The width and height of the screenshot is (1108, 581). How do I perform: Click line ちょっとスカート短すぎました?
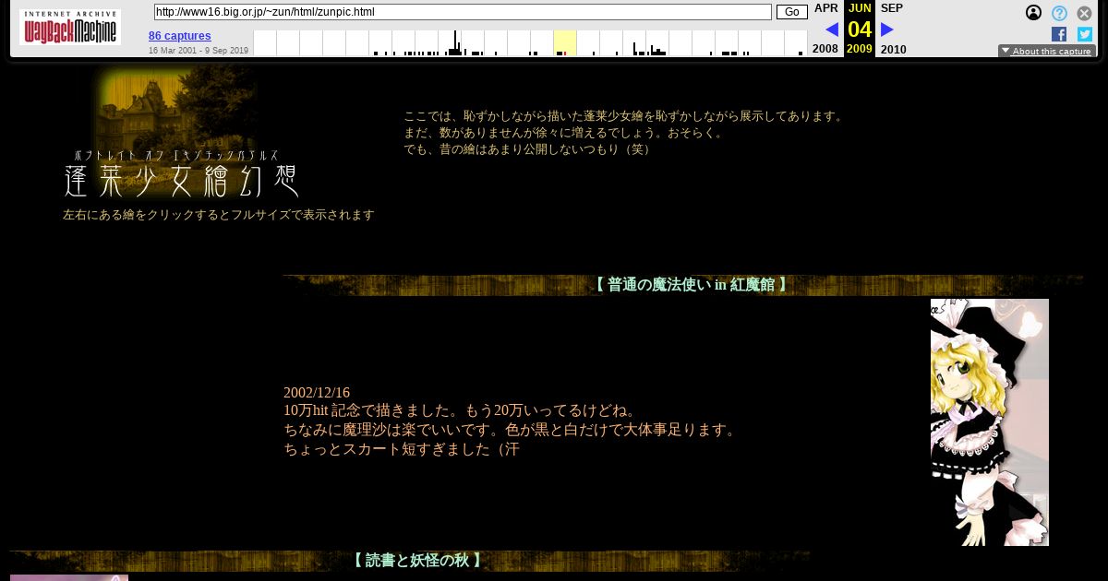tap(402, 450)
